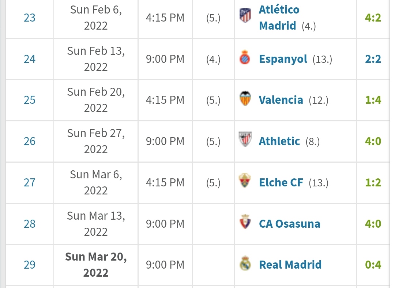
Task: Click the Athletic club crest
Action: 245,140
